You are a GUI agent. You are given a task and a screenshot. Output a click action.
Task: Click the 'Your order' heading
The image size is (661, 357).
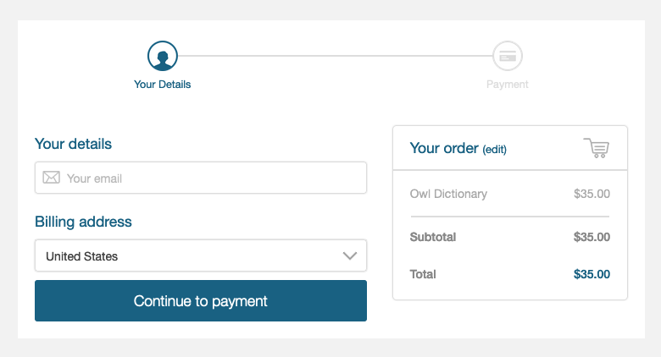pyautogui.click(x=444, y=148)
